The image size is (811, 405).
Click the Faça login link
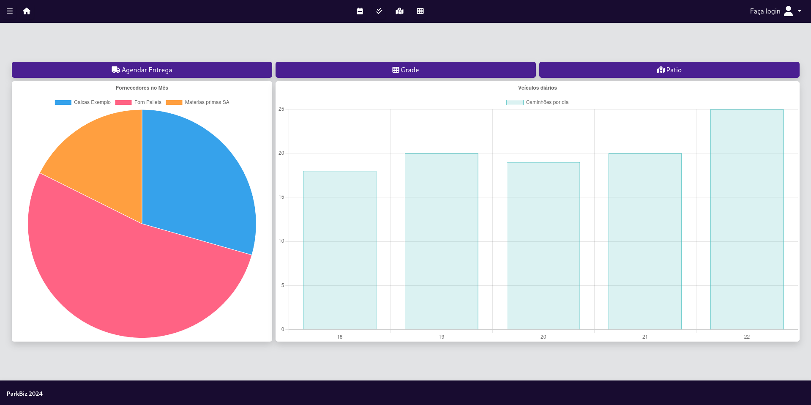click(765, 11)
